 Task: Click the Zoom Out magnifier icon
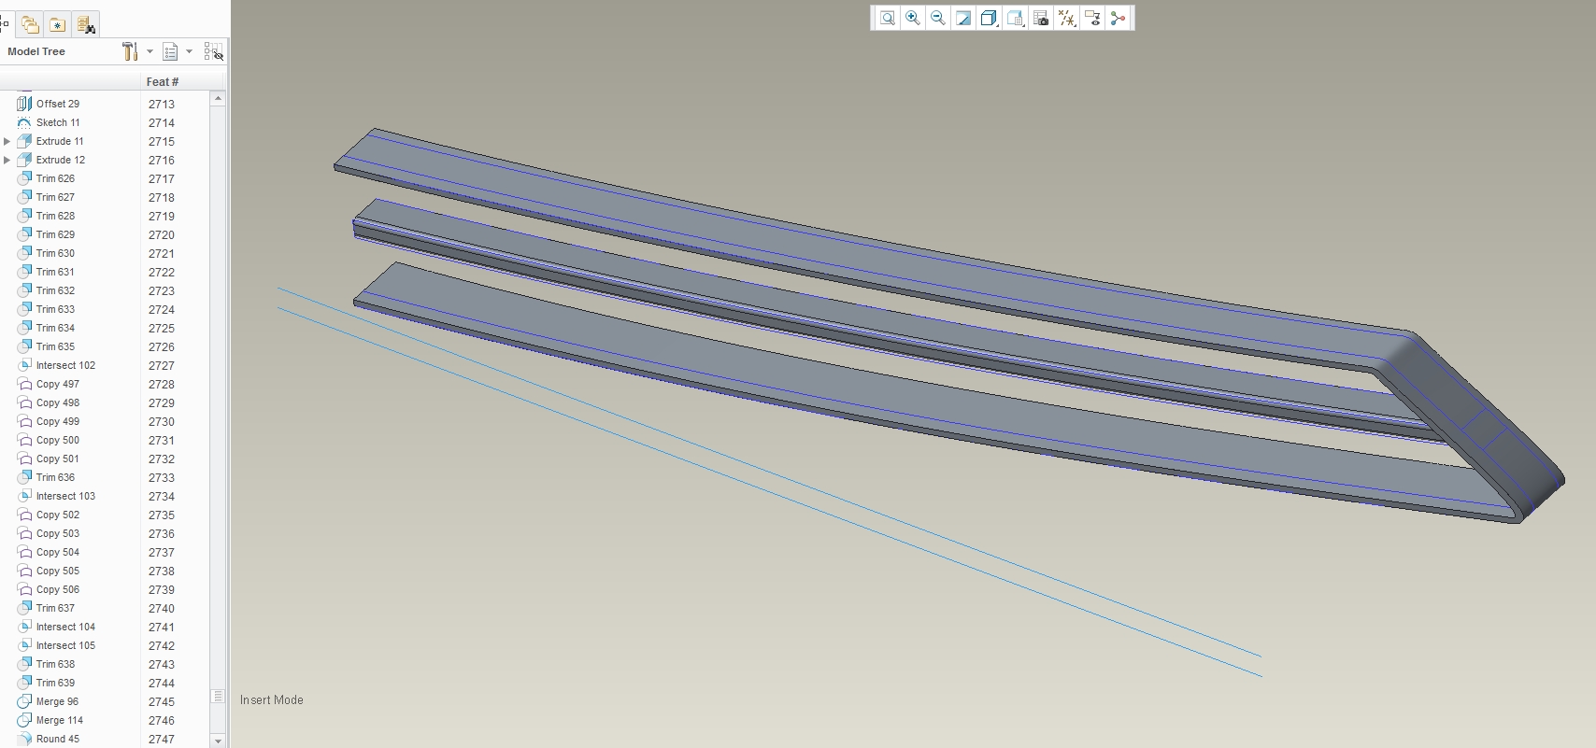pyautogui.click(x=937, y=18)
